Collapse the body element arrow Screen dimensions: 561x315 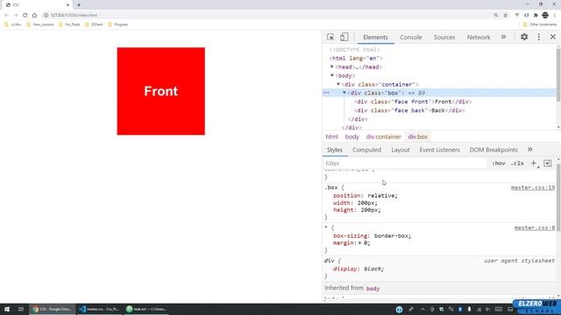(x=332, y=76)
